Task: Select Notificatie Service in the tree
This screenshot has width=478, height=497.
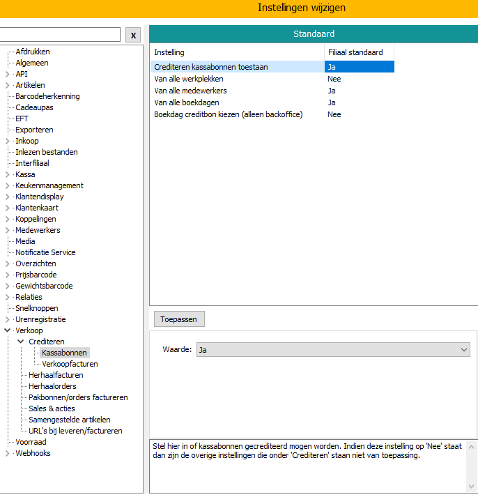Action: tap(45, 252)
